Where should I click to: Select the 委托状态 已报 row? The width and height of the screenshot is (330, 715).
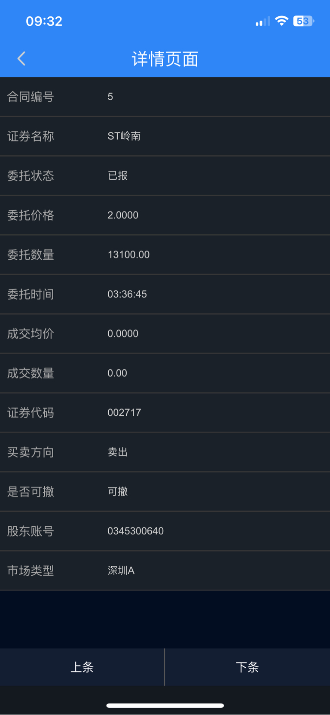(x=165, y=176)
